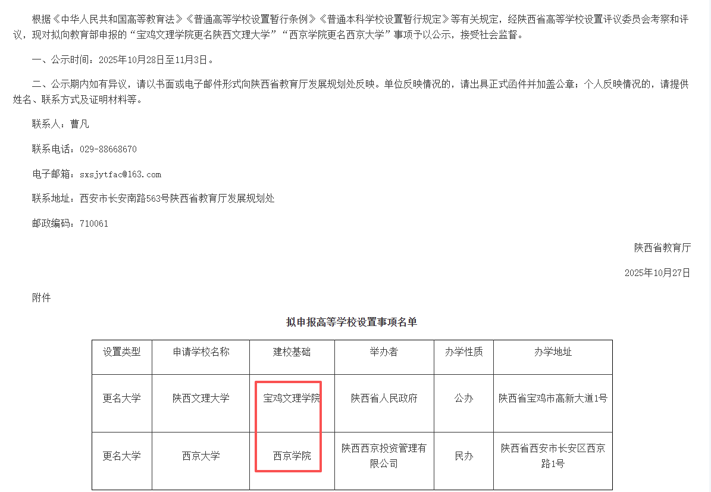Click the 陕西西京投资管理有限公司 cell
The width and height of the screenshot is (711, 492).
pos(384,456)
